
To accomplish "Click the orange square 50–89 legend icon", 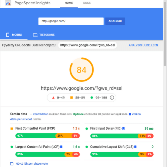I will pos(71,98).
